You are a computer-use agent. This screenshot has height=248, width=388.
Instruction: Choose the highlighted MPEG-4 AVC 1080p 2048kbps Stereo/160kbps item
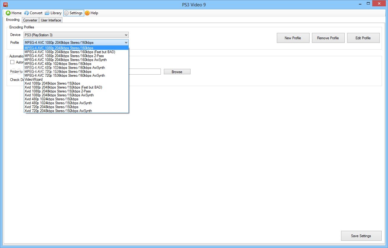tap(76, 48)
